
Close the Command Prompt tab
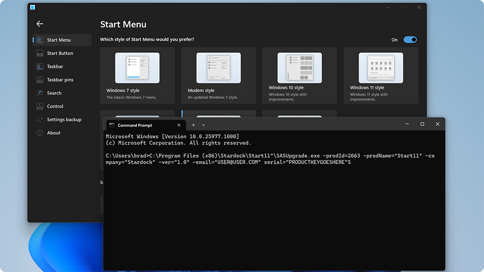[178, 125]
